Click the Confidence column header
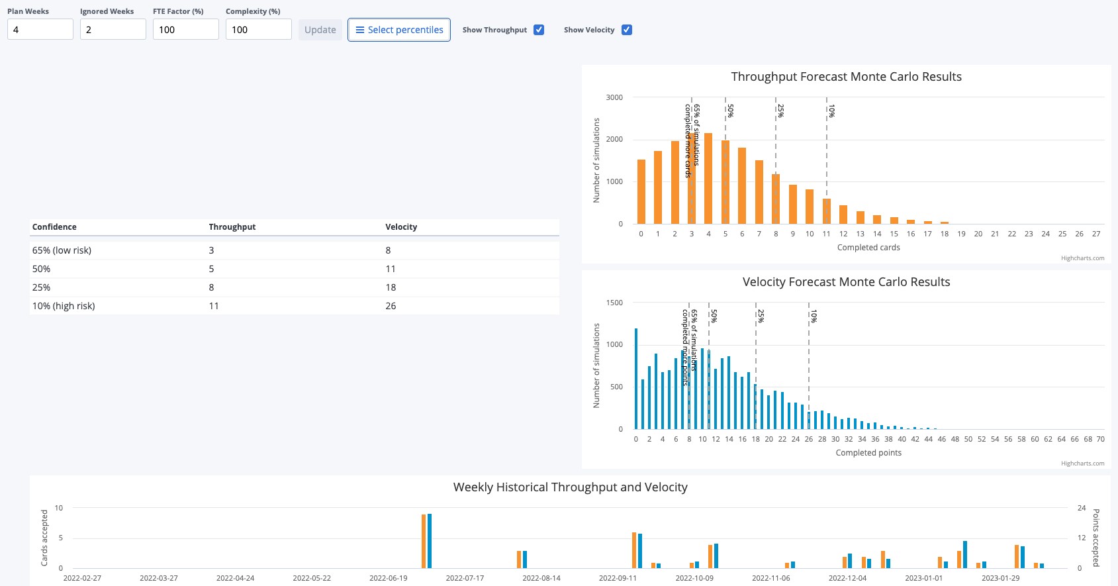The image size is (1118, 586). click(54, 227)
